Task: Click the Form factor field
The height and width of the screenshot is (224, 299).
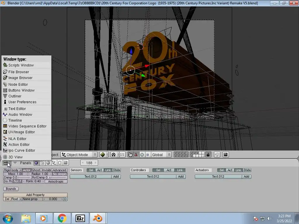Action: 33,181
